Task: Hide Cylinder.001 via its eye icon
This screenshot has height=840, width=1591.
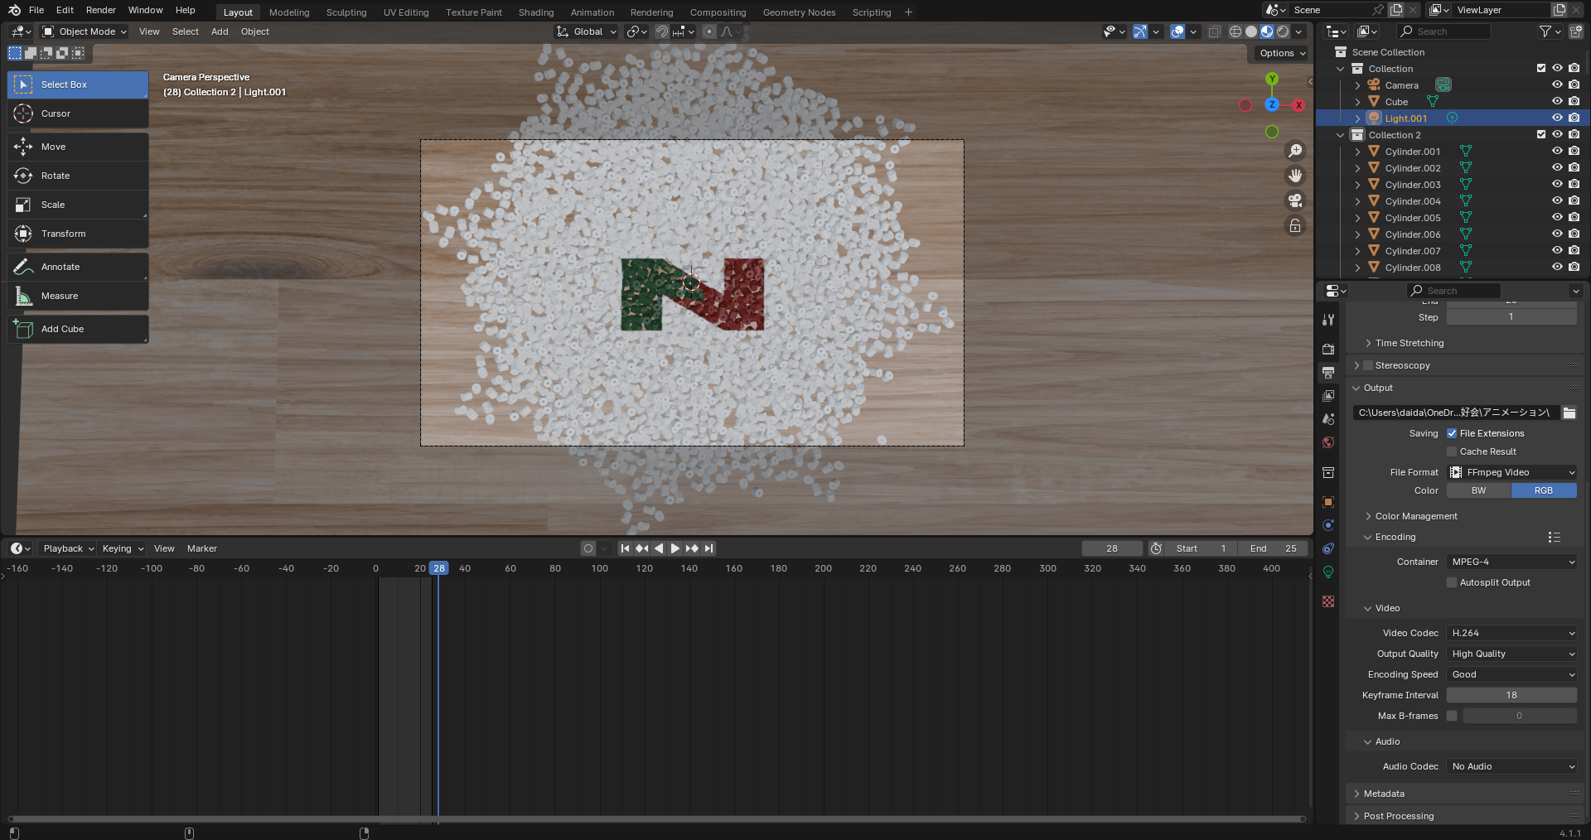Action: click(1557, 151)
